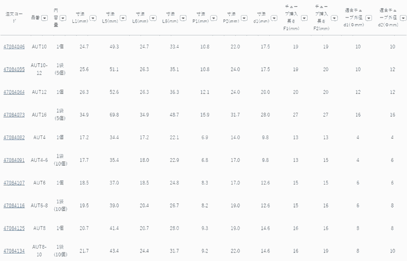The width and height of the screenshot is (407, 261).
Task: Expand the 寸法 L8(mm) filter dropdown
Action: click(183, 18)
